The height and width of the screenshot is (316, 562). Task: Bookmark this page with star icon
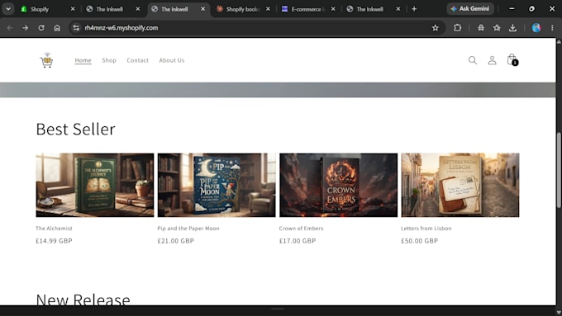[x=435, y=27]
